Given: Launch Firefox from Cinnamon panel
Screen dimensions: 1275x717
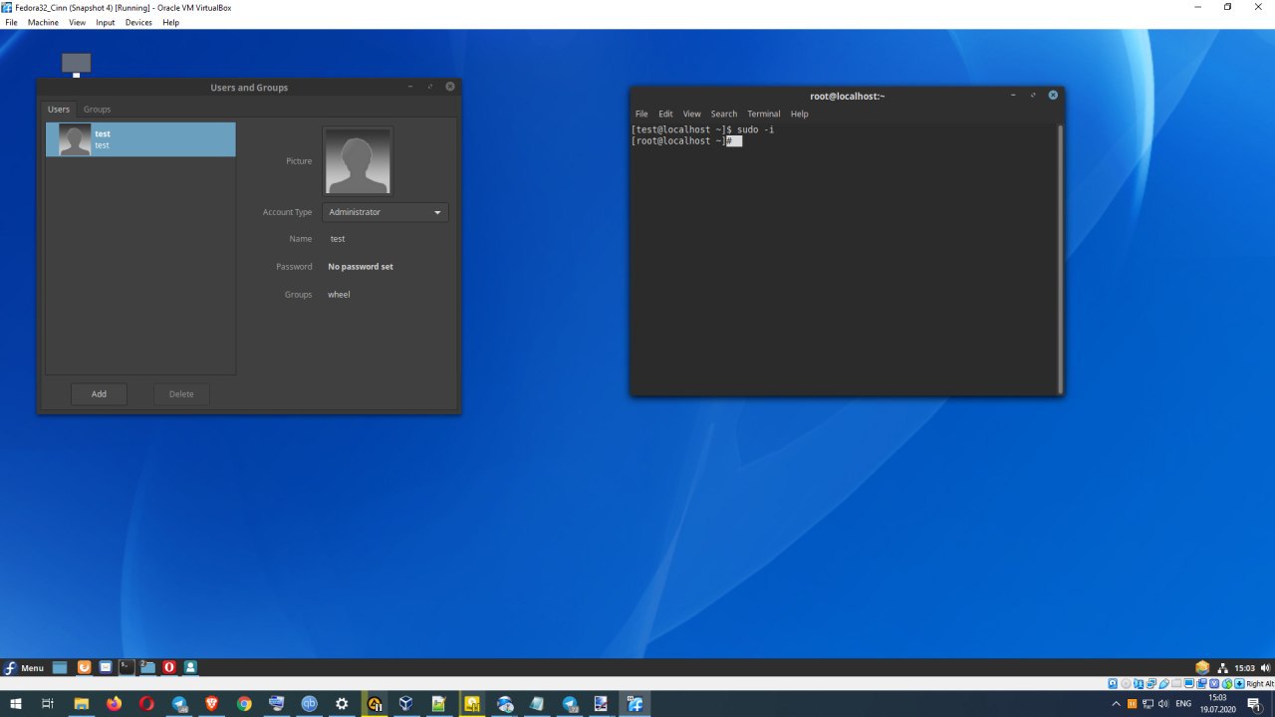Looking at the screenshot, I should 84,667.
